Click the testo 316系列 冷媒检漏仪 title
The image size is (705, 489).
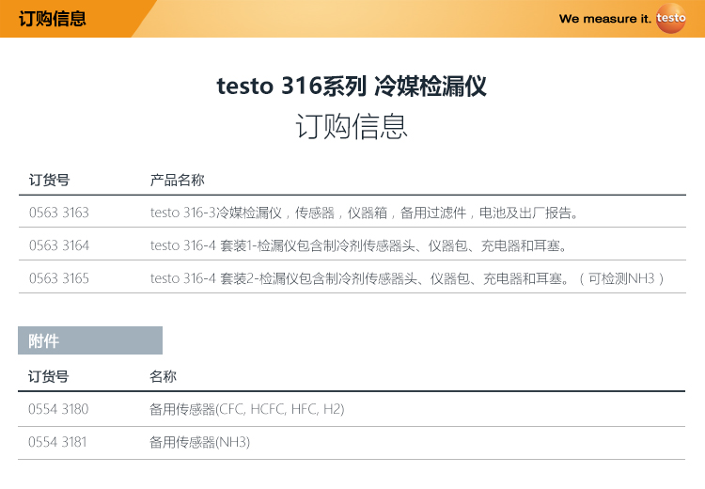click(x=352, y=87)
